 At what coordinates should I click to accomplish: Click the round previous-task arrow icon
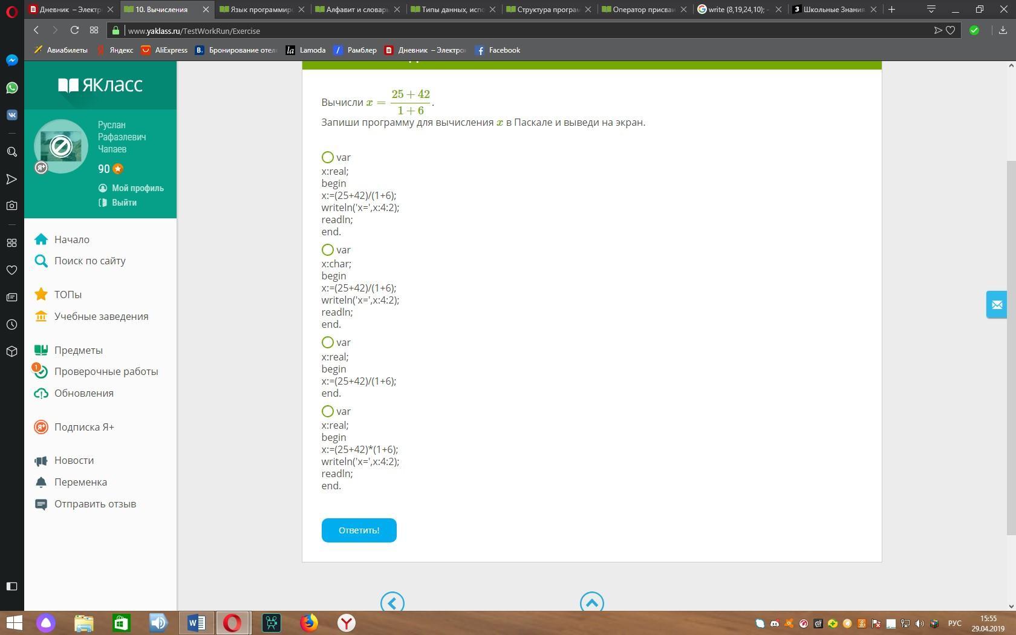coord(392,602)
